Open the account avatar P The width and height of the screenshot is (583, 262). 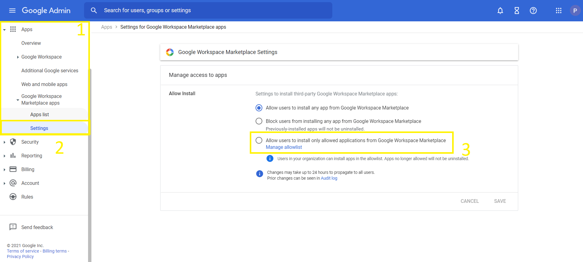(x=575, y=11)
